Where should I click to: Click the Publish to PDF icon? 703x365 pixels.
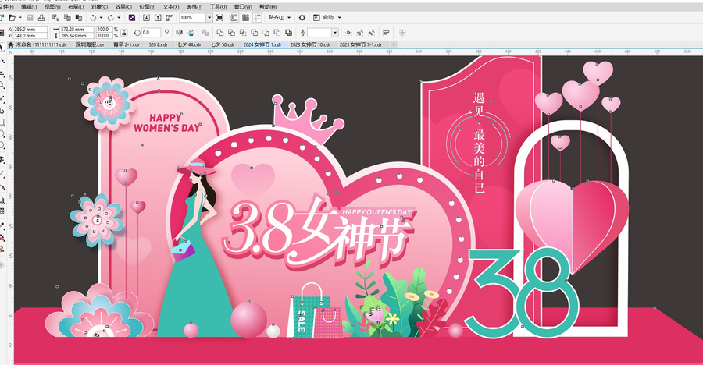(x=169, y=17)
